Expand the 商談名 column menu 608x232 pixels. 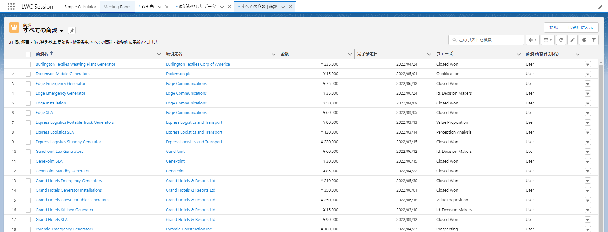coord(159,54)
